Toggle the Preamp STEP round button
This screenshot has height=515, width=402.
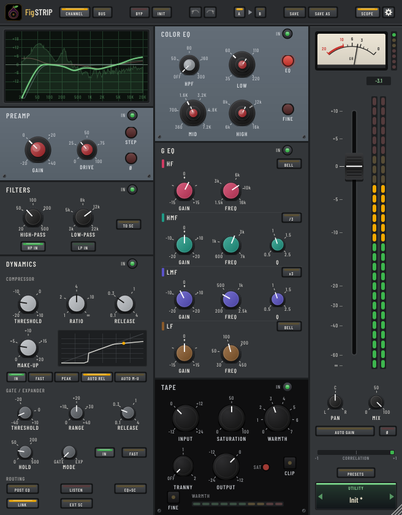[131, 132]
